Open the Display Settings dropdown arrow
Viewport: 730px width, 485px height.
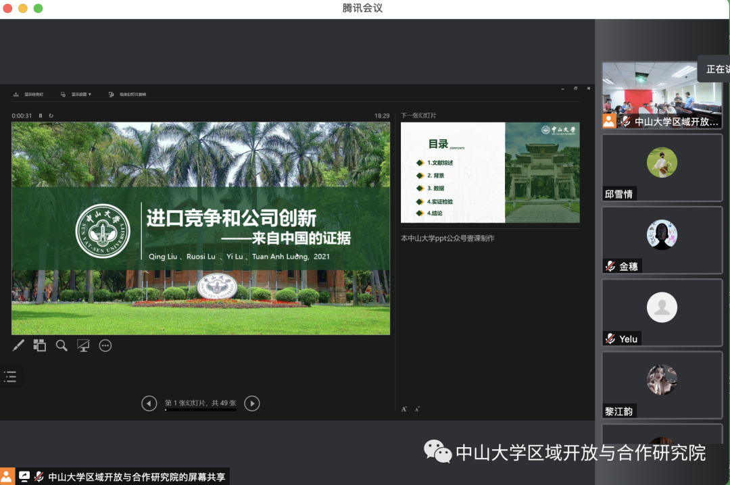point(90,95)
